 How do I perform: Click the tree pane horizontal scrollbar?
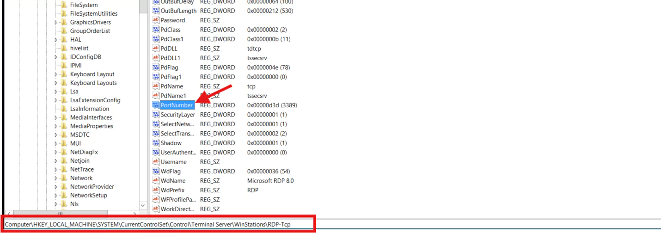(x=60, y=213)
